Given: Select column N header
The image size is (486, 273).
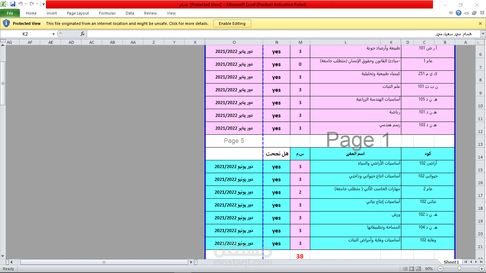Looking at the screenshot, I should click(x=276, y=42).
